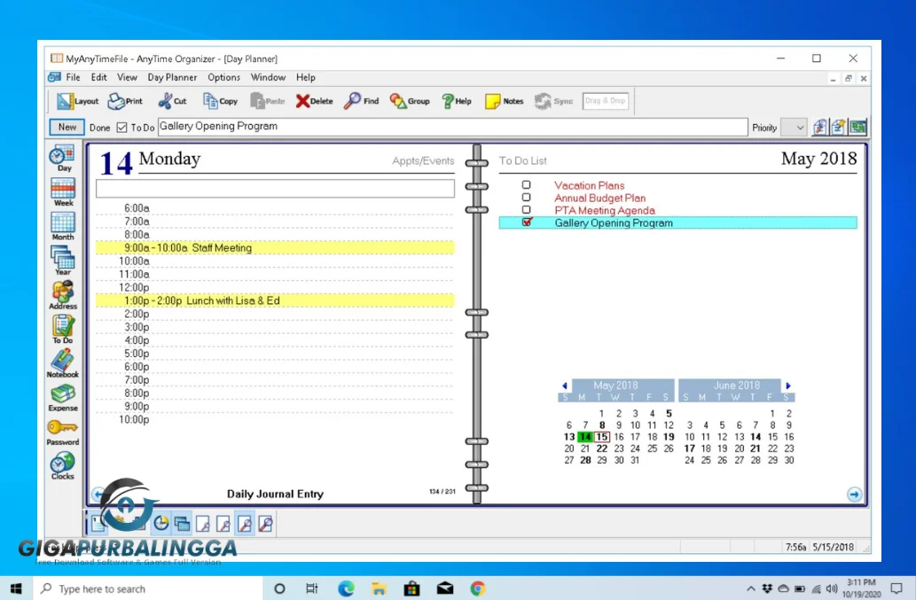Check off PTA Meeting Agenda
The height and width of the screenshot is (600, 916).
[x=526, y=209]
